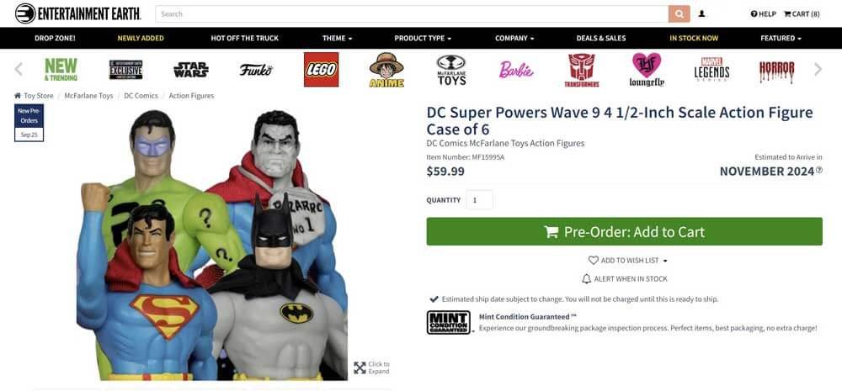
Task: Click the Quantity input field
Action: 479,200
